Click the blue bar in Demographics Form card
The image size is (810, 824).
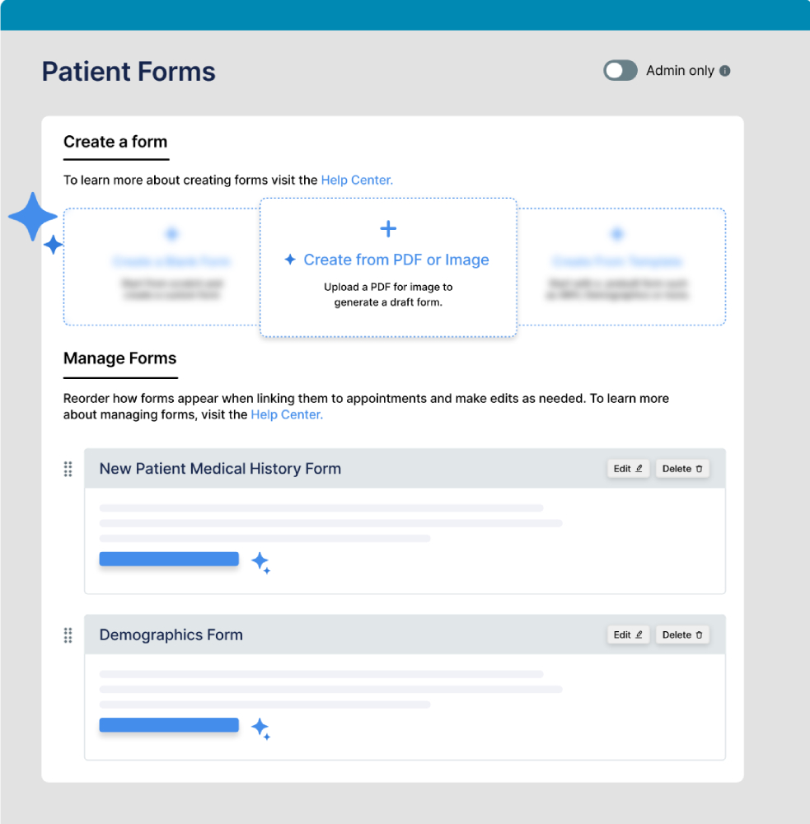pyautogui.click(x=169, y=725)
